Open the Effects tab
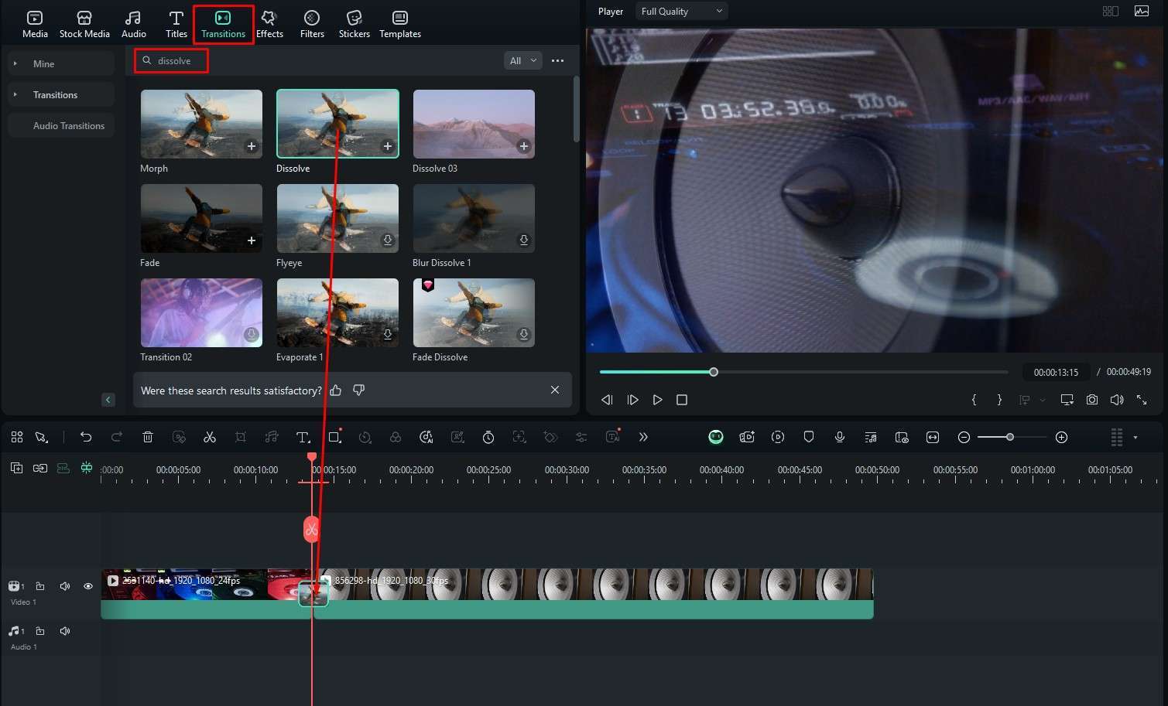1168x706 pixels. (x=269, y=24)
